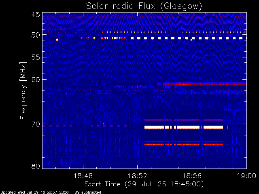Screen dimensions: 259x194
Task: Click the 50 MHz frequency axis label
Action: pos(36,35)
